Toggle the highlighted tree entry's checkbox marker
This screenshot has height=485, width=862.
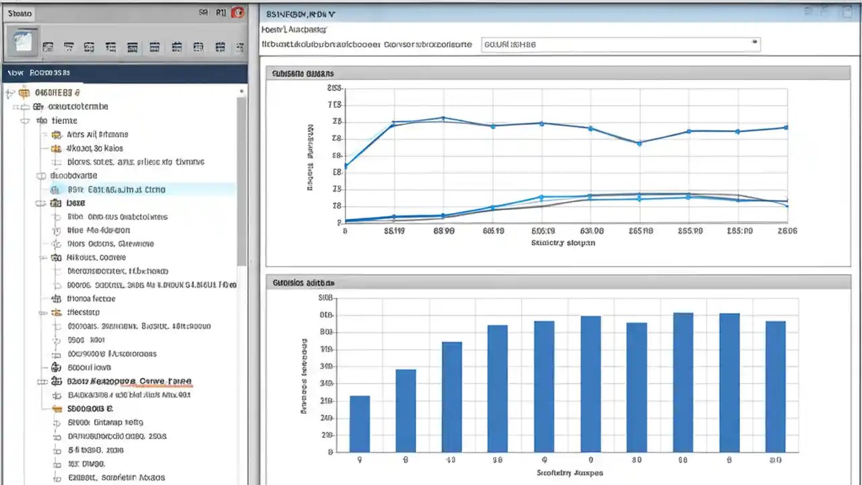[55, 189]
